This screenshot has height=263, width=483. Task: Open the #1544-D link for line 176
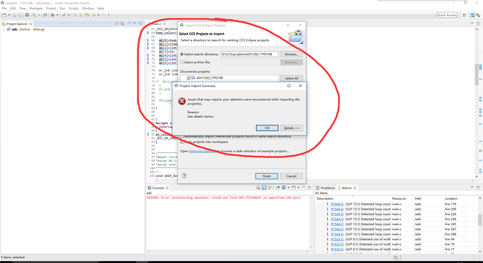point(337,204)
